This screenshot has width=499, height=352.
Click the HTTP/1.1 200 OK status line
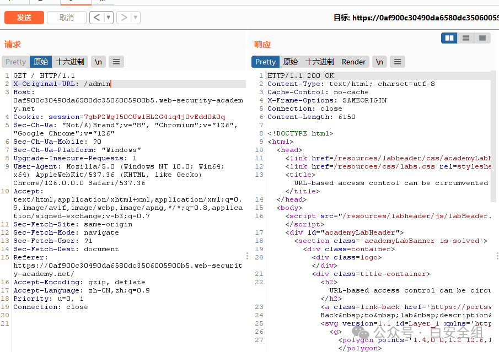point(301,75)
